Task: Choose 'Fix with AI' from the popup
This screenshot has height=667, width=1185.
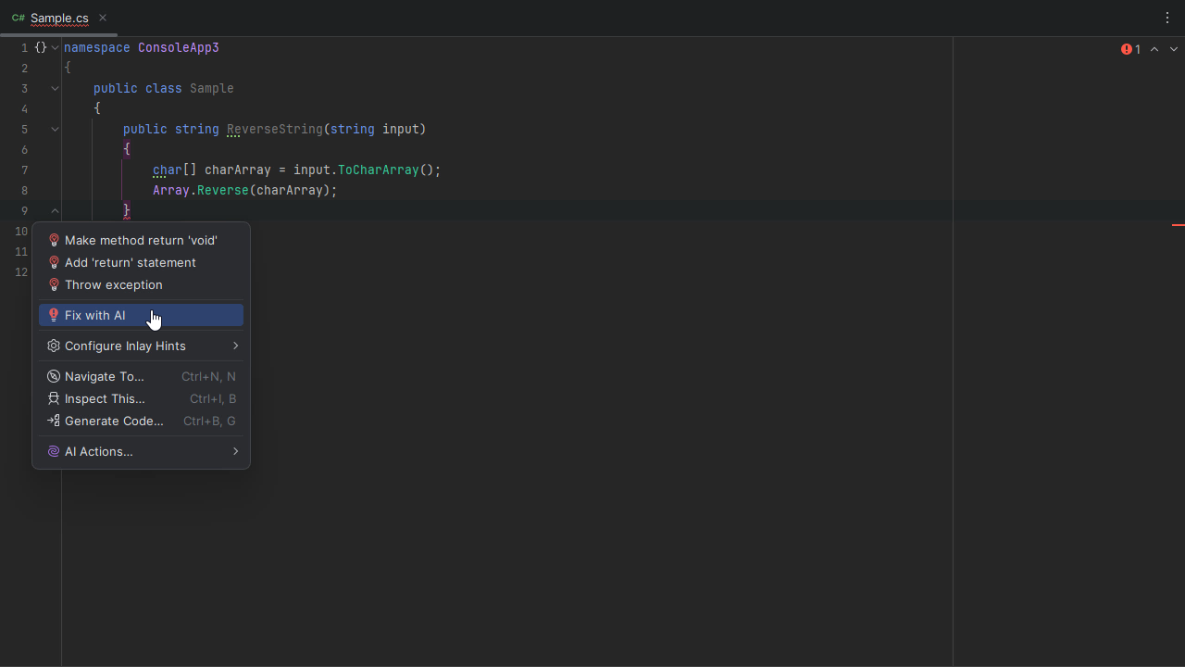Action: click(x=94, y=315)
